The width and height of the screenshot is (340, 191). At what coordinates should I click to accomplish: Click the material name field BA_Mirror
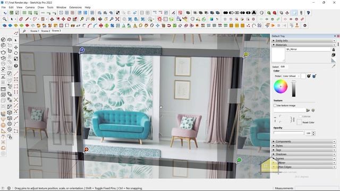click(308, 49)
